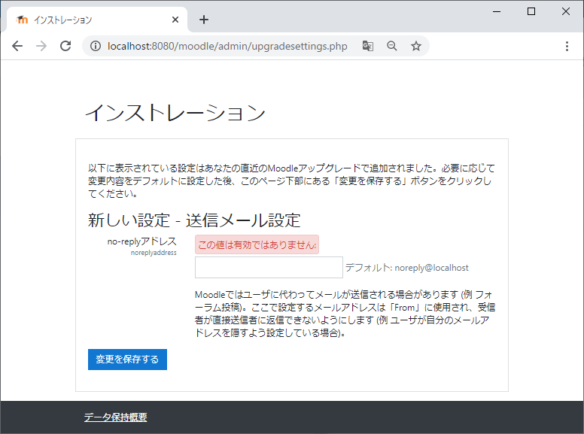This screenshot has height=434, width=584.
Task: Click the デフォルト: noreply@localhost text
Action: [x=406, y=268]
